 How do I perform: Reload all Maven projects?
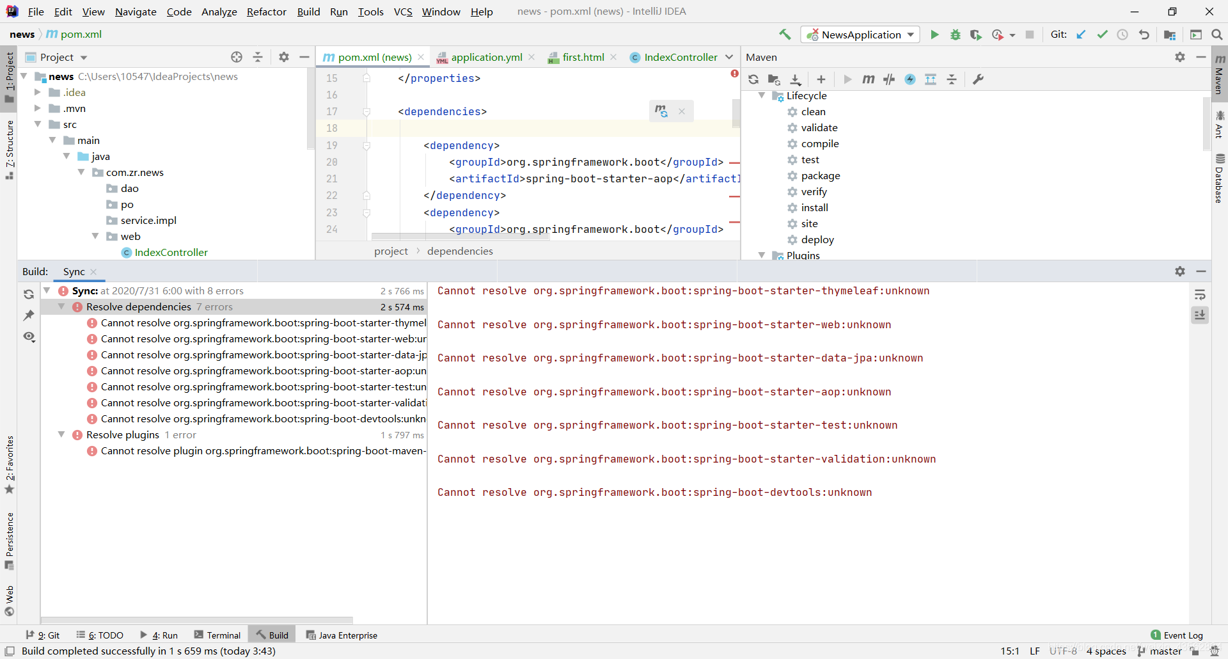point(753,79)
